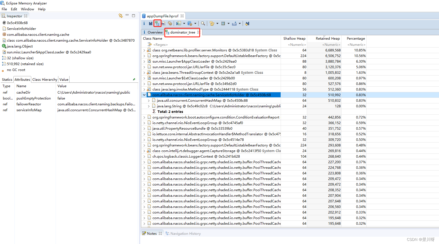Sort by the Retained Heap column header
The width and height of the screenshot is (439, 244).
(x=325, y=39)
